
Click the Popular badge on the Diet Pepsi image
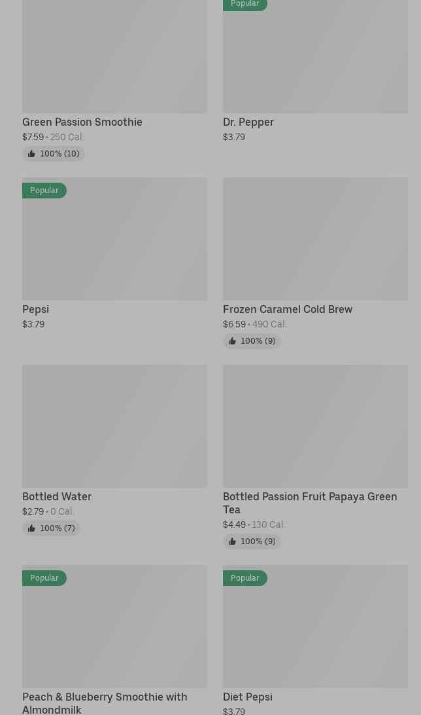[x=245, y=578]
